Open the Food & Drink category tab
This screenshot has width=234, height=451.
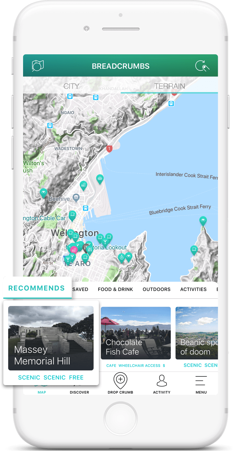[x=115, y=289]
